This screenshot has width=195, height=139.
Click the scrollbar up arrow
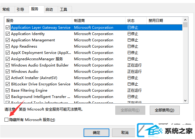click(x=185, y=20)
